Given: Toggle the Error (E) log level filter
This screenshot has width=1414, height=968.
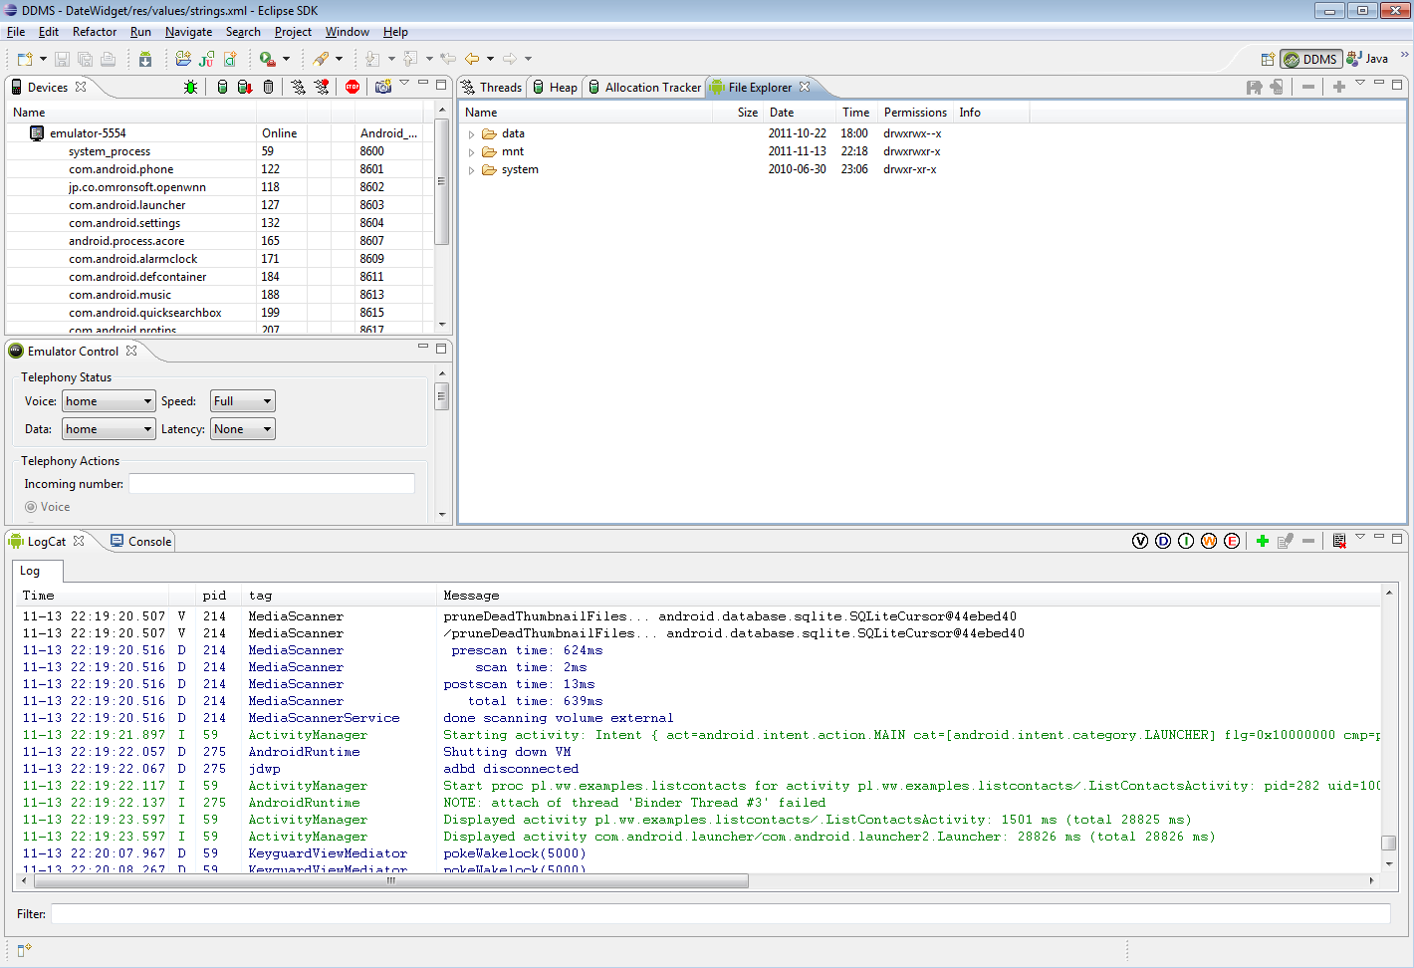Looking at the screenshot, I should pos(1232,541).
